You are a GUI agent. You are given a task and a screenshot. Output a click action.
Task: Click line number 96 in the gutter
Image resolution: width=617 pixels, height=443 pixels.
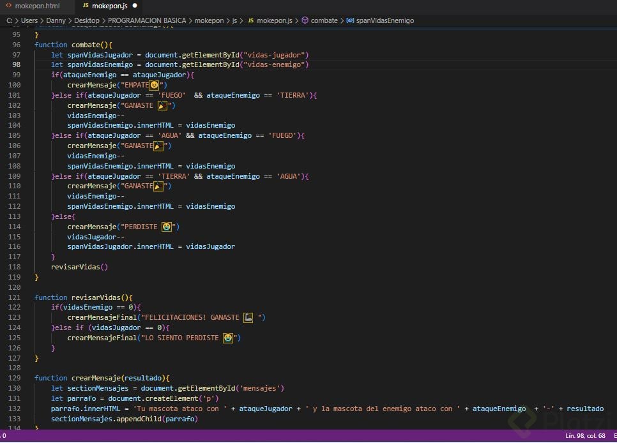pyautogui.click(x=16, y=45)
